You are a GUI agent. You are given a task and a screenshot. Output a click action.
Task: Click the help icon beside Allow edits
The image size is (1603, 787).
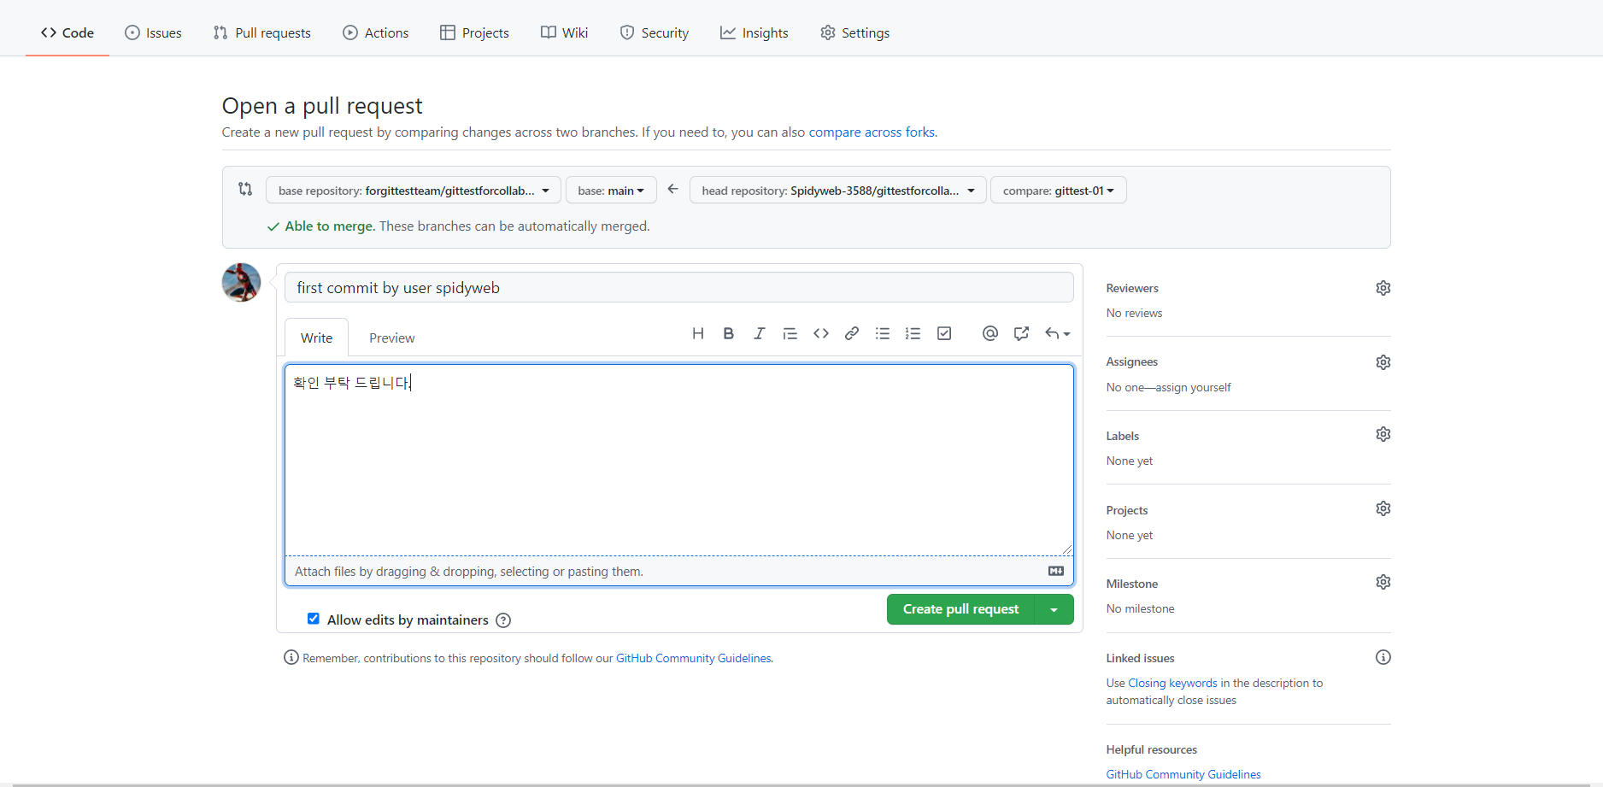tap(503, 620)
